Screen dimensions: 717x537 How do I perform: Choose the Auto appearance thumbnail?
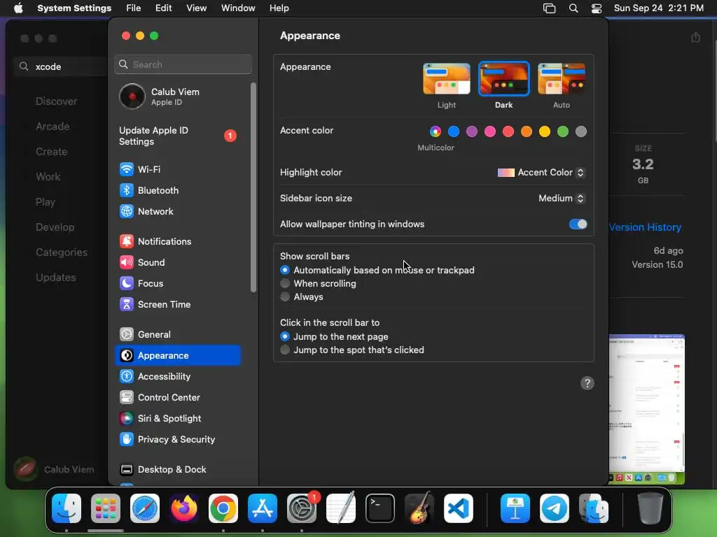[x=562, y=79]
